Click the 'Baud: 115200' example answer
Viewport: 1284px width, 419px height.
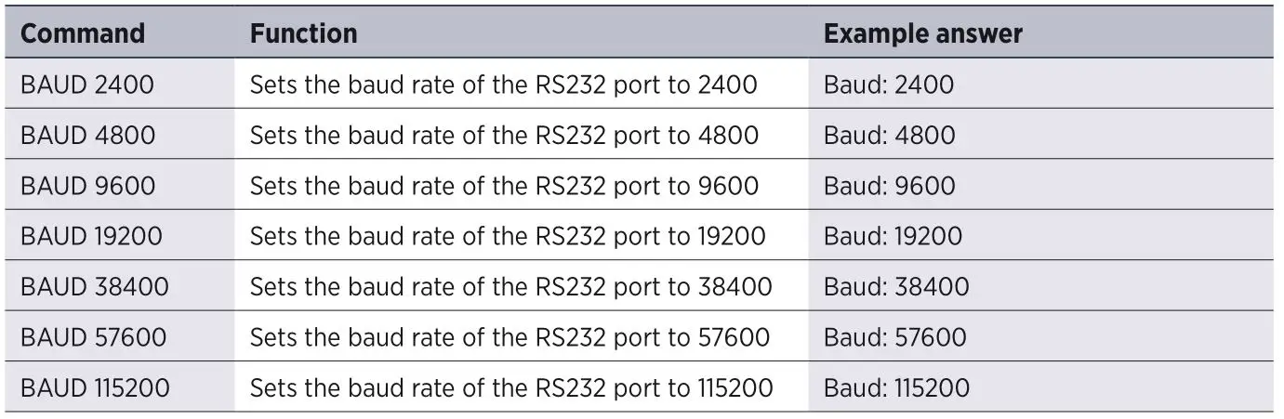click(896, 386)
